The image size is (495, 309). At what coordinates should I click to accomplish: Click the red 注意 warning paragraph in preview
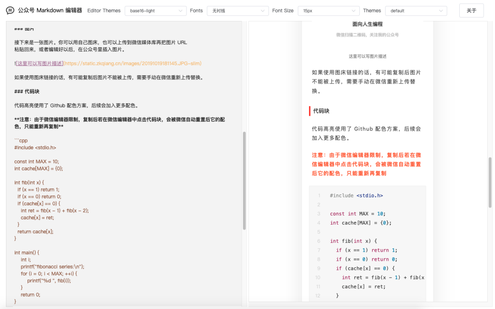click(367, 164)
